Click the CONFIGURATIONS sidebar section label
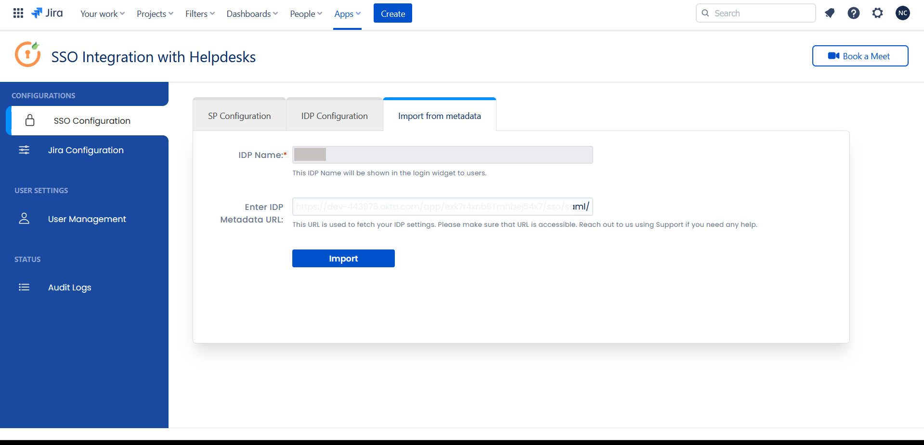The width and height of the screenshot is (924, 445). (43, 95)
